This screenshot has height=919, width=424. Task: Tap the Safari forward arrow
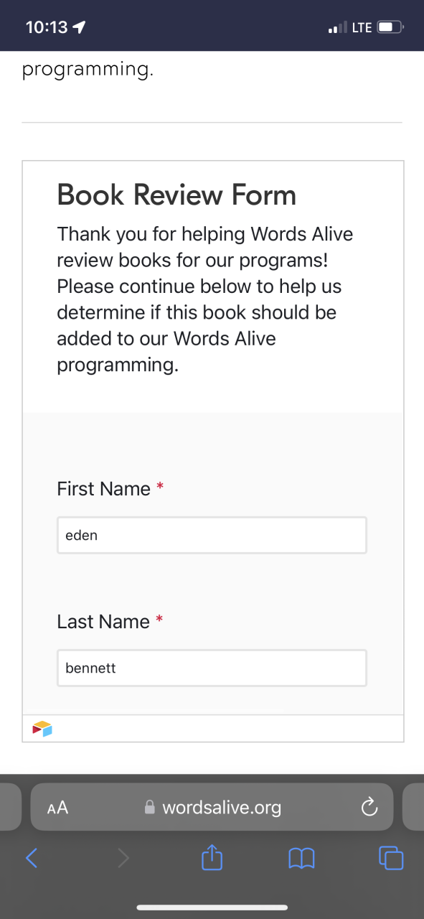pos(123,857)
